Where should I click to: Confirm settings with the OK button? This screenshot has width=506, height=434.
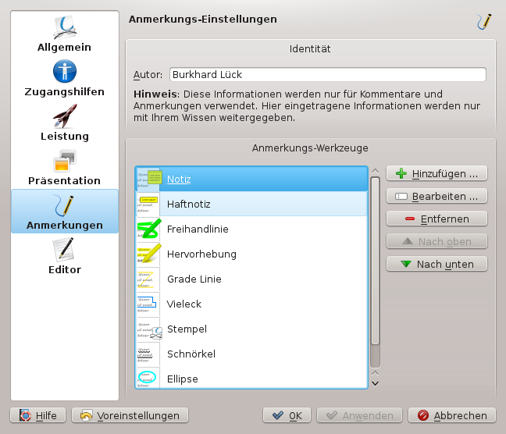coord(287,416)
